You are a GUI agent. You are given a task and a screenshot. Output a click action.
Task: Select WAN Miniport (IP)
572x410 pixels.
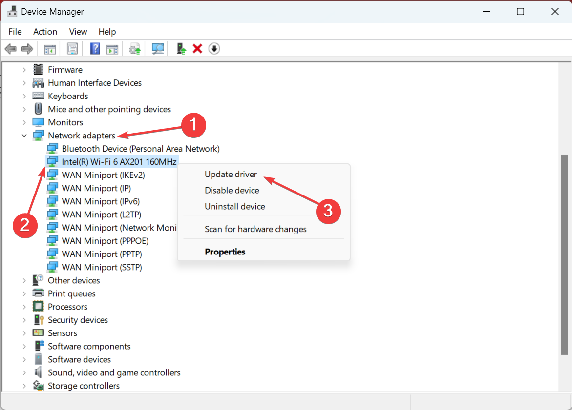tap(96, 188)
